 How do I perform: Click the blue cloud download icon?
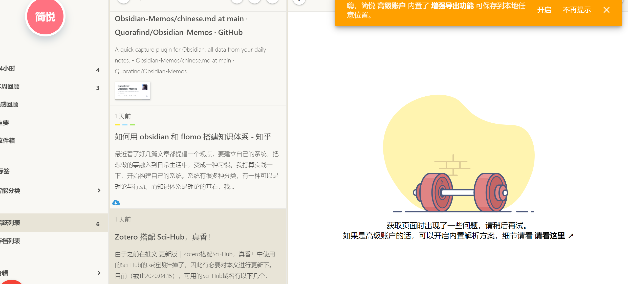(116, 203)
